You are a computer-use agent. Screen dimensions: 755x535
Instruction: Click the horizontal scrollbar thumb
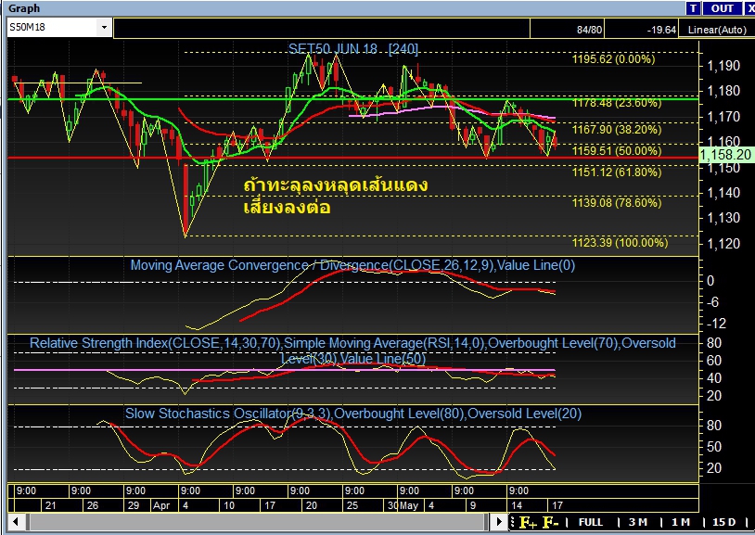(x=258, y=521)
